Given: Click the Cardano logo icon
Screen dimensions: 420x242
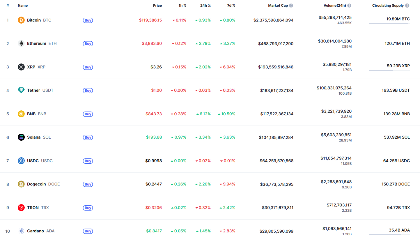Looking at the screenshot, I should pos(21,231).
